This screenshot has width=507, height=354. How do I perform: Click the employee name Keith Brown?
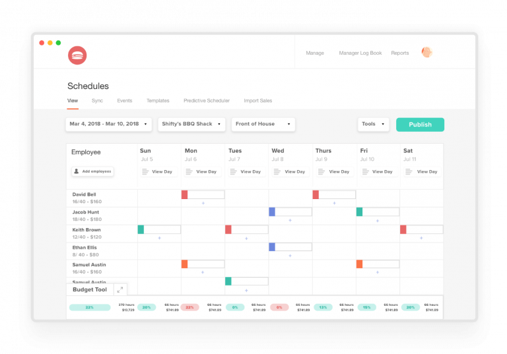click(86, 230)
